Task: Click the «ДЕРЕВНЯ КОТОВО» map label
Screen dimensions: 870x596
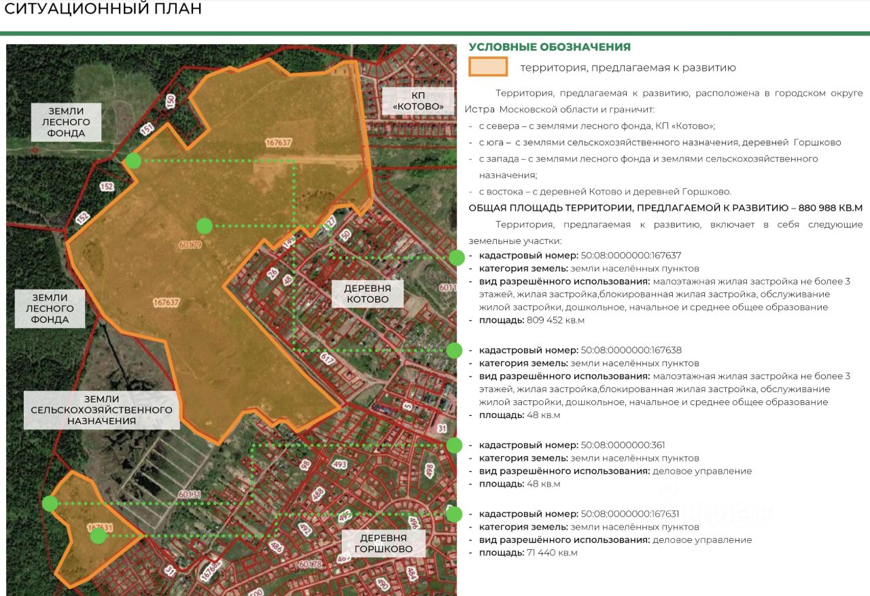Action: pos(368,294)
